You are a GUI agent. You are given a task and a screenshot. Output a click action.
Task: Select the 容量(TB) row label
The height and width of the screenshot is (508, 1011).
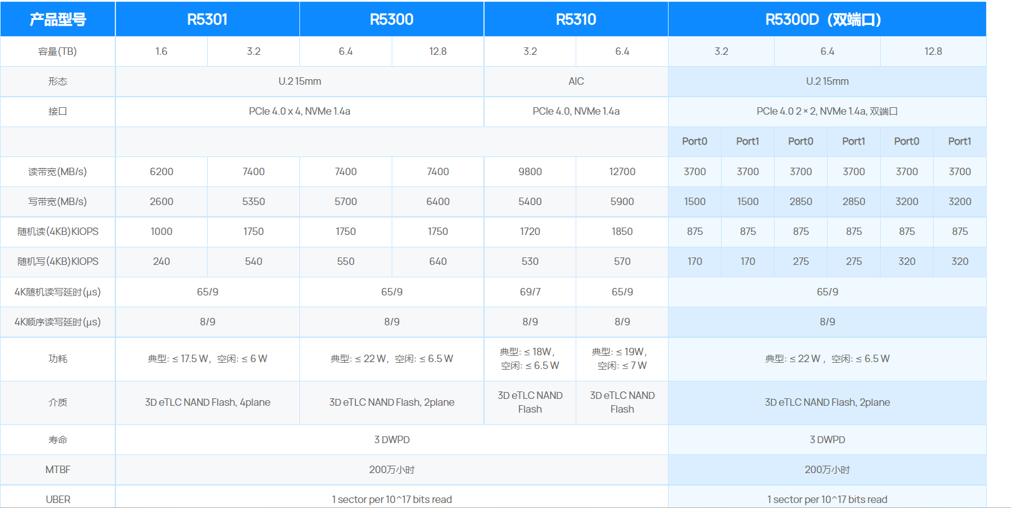[57, 52]
